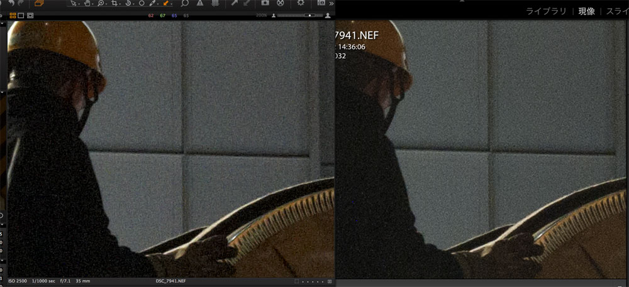Click the green channel readout 67
This screenshot has height=287, width=629.
tap(162, 16)
